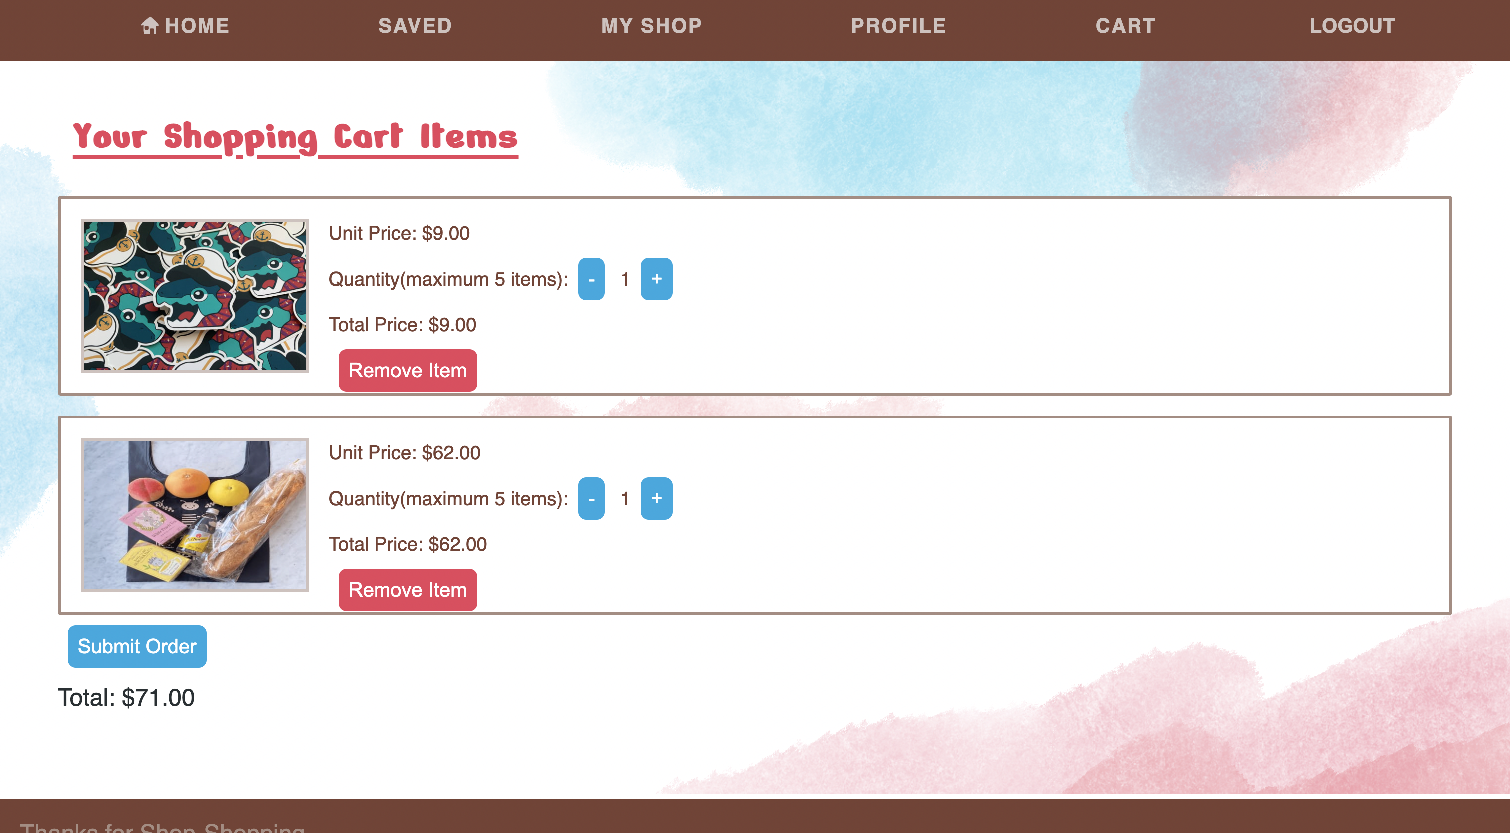
Task: Increase quantity of the shark sticker item
Action: coord(657,279)
